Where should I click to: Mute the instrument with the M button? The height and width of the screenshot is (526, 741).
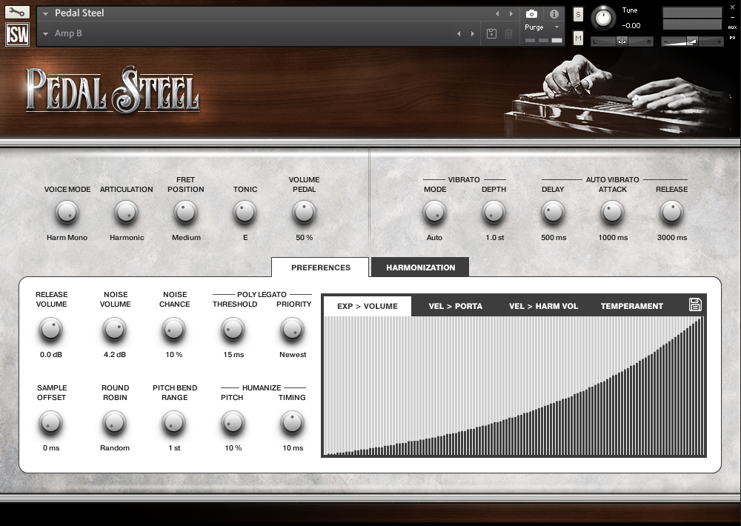click(579, 37)
